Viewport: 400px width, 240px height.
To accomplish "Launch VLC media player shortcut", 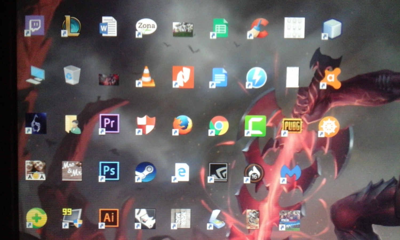I will coord(146,76).
